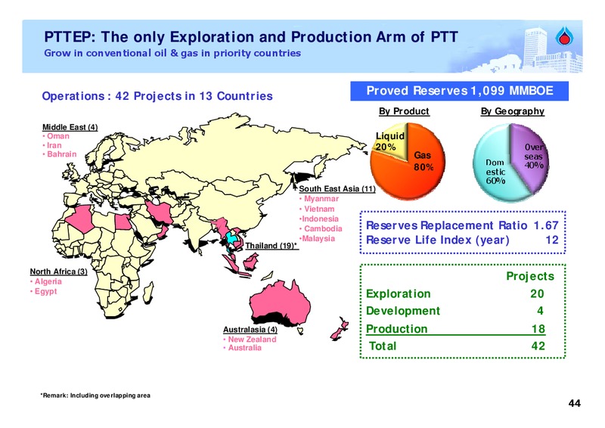Click the Production value 18
The height and width of the screenshot is (428, 605).
pos(538,329)
